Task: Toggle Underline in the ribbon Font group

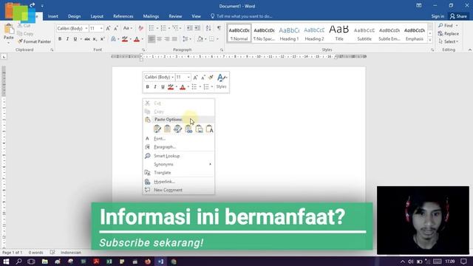Action: point(75,39)
